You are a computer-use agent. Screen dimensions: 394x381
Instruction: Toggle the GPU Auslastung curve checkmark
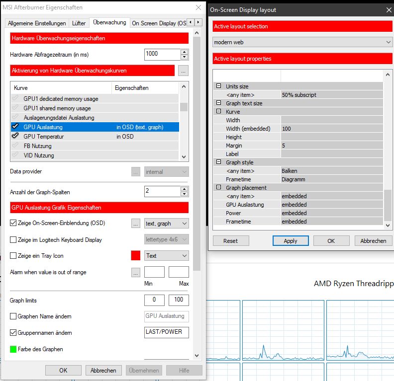point(15,127)
